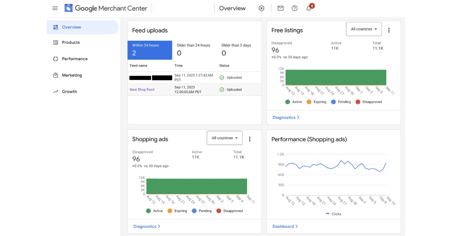This screenshot has height=236, width=452.
Task: Toggle Disapproved legend in Free listings chart
Action: pos(369,102)
